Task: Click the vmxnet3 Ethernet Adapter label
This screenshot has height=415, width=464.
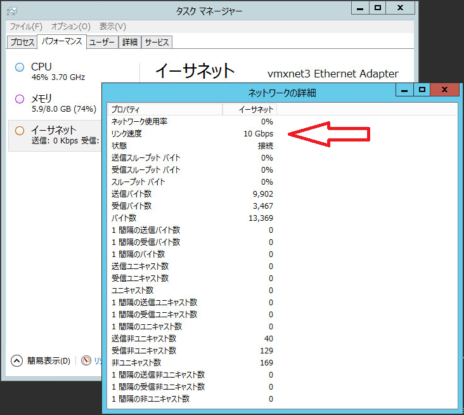Action: [x=333, y=74]
